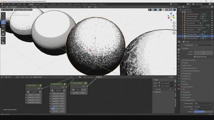Image resolution: width=214 pixels, height=120 pixels.
Task: Click the material fake user shield
Action: click(97, 77)
